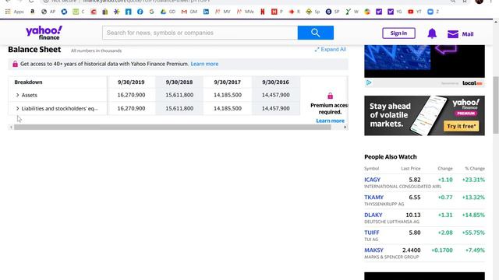Open the Amazon bookmark
Viewport: 499px width, 280px height.
pos(32,12)
